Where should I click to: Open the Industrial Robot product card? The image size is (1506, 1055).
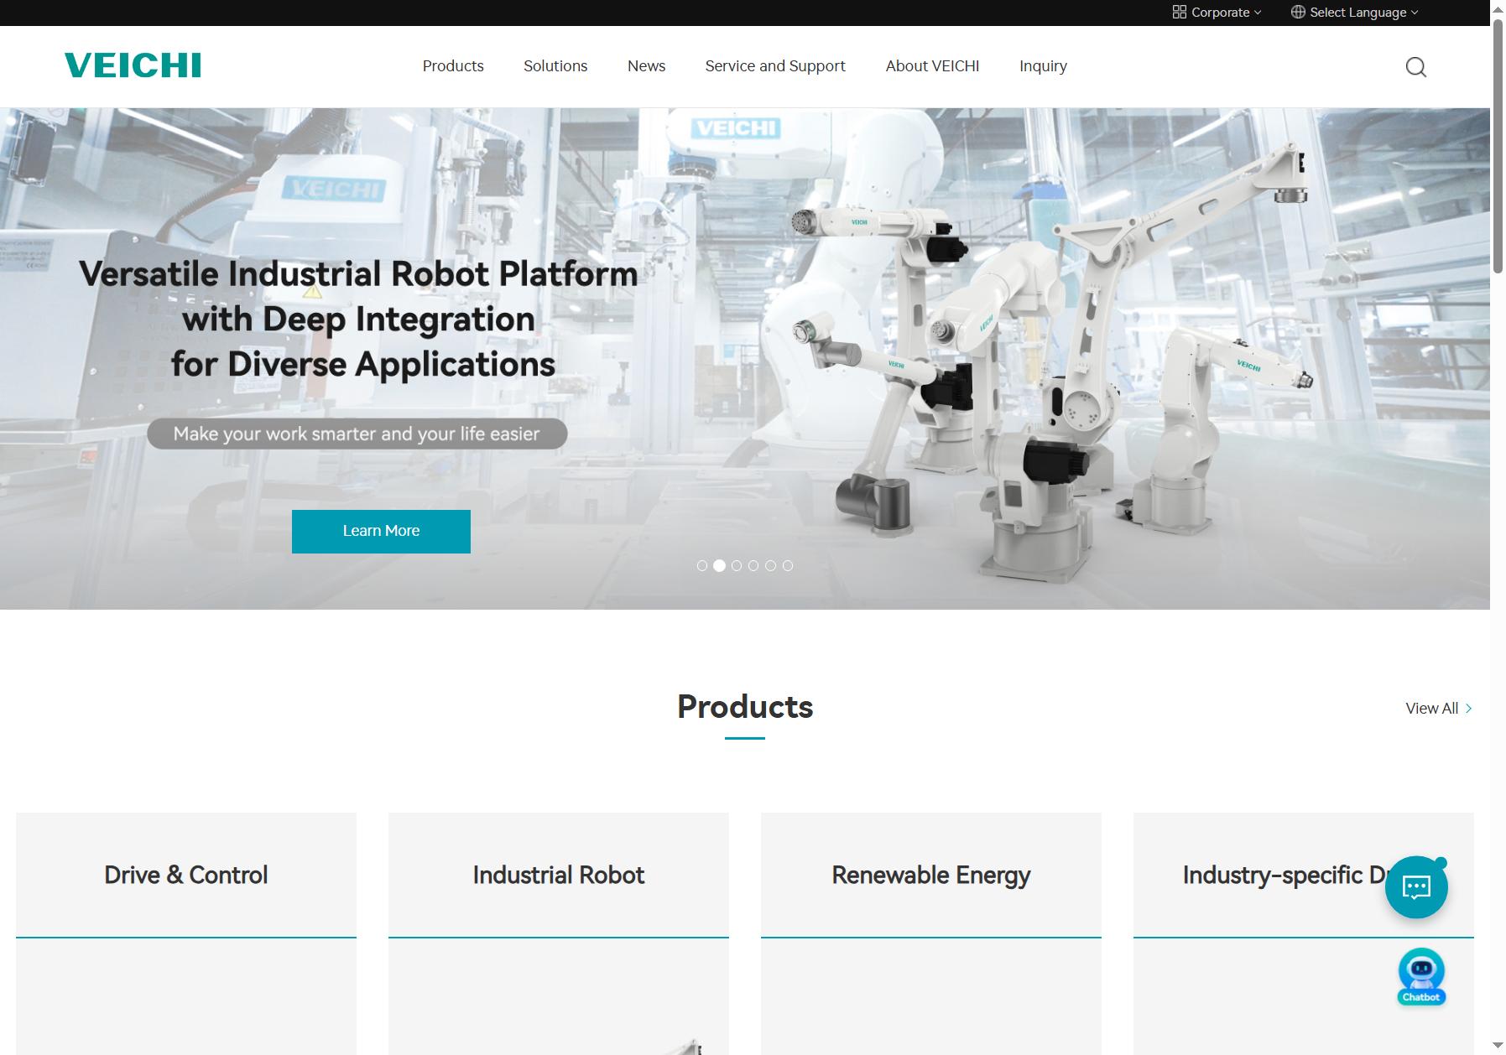pos(559,933)
